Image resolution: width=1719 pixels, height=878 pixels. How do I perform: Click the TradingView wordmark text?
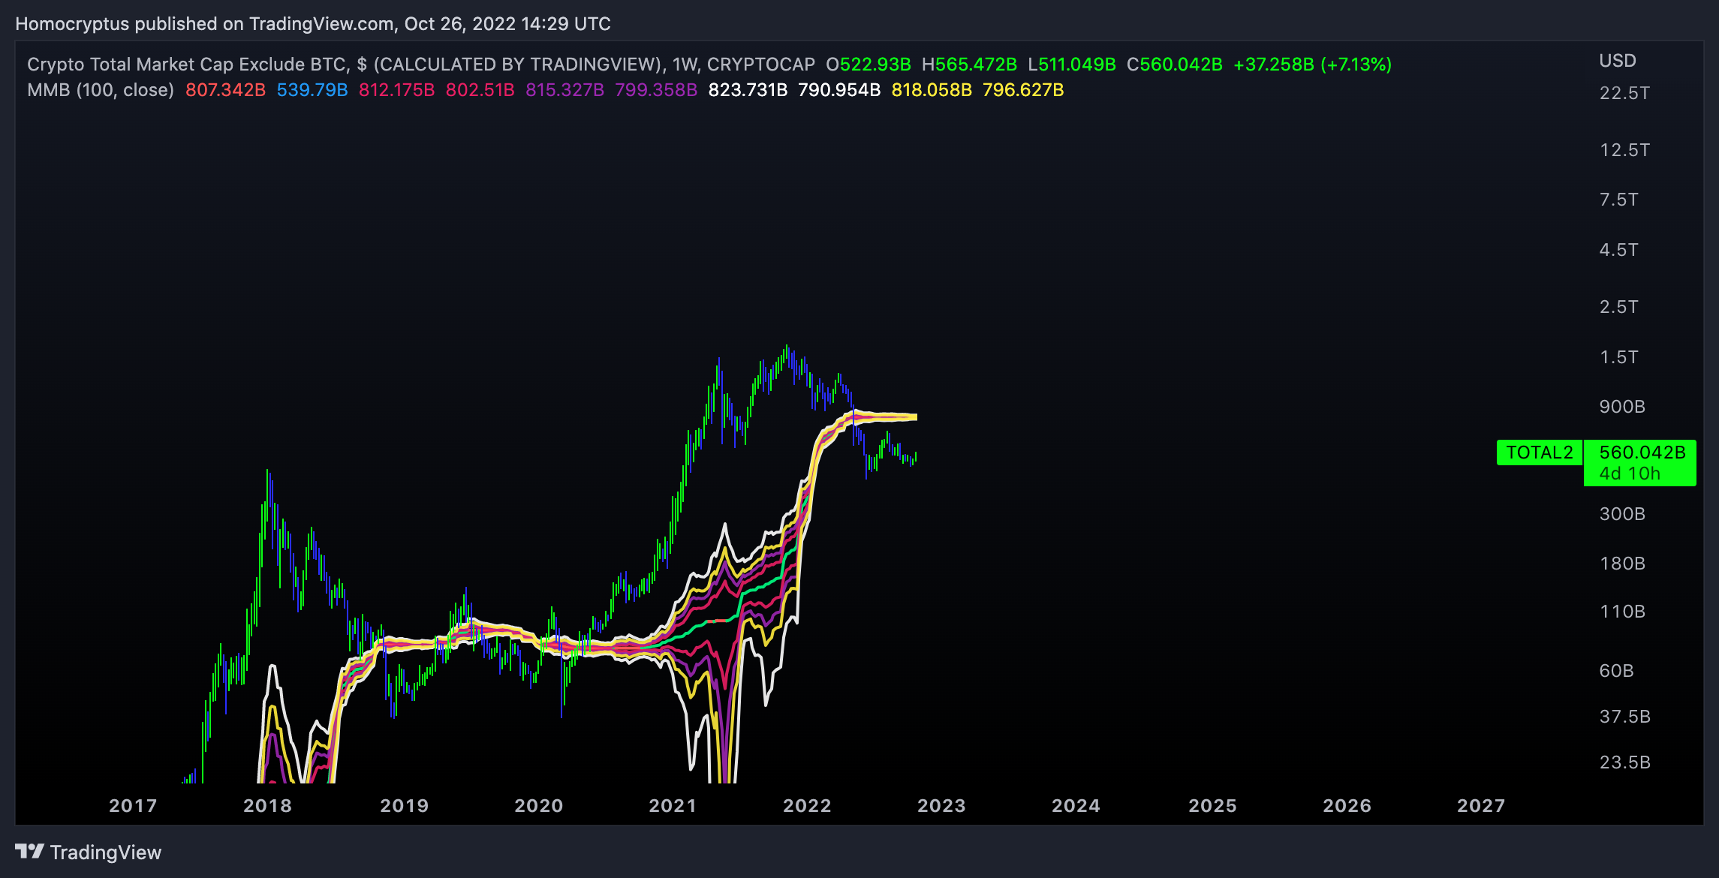pos(106,852)
